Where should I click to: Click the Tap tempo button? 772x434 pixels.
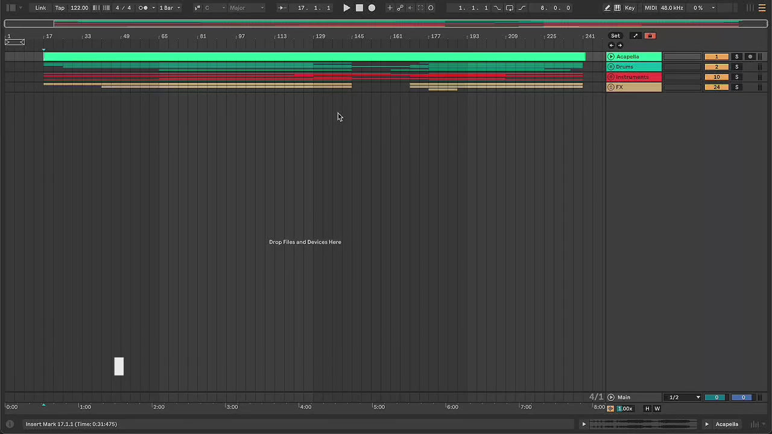(60, 8)
